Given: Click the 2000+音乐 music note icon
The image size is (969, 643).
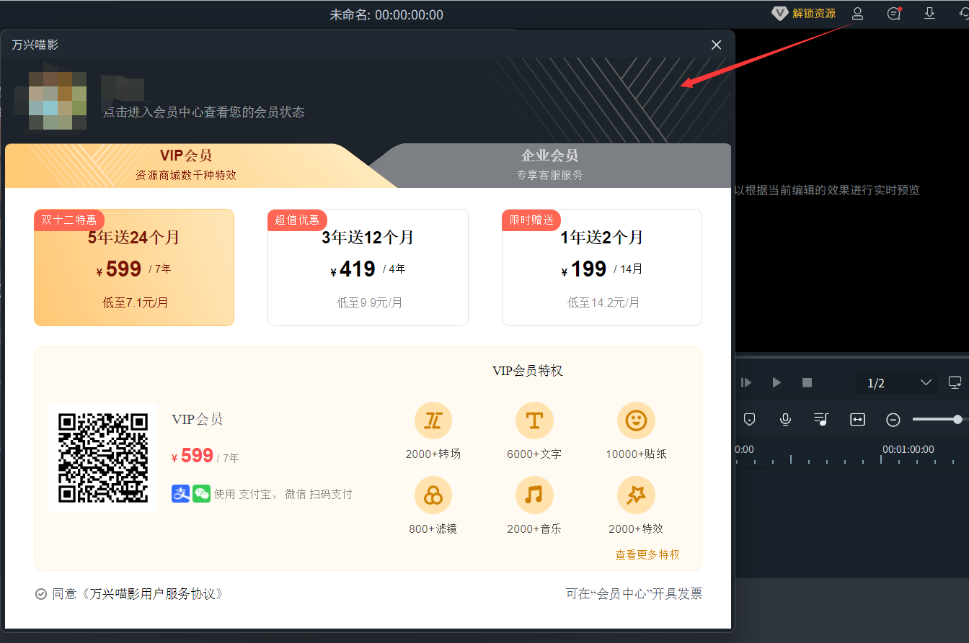Looking at the screenshot, I should [534, 495].
